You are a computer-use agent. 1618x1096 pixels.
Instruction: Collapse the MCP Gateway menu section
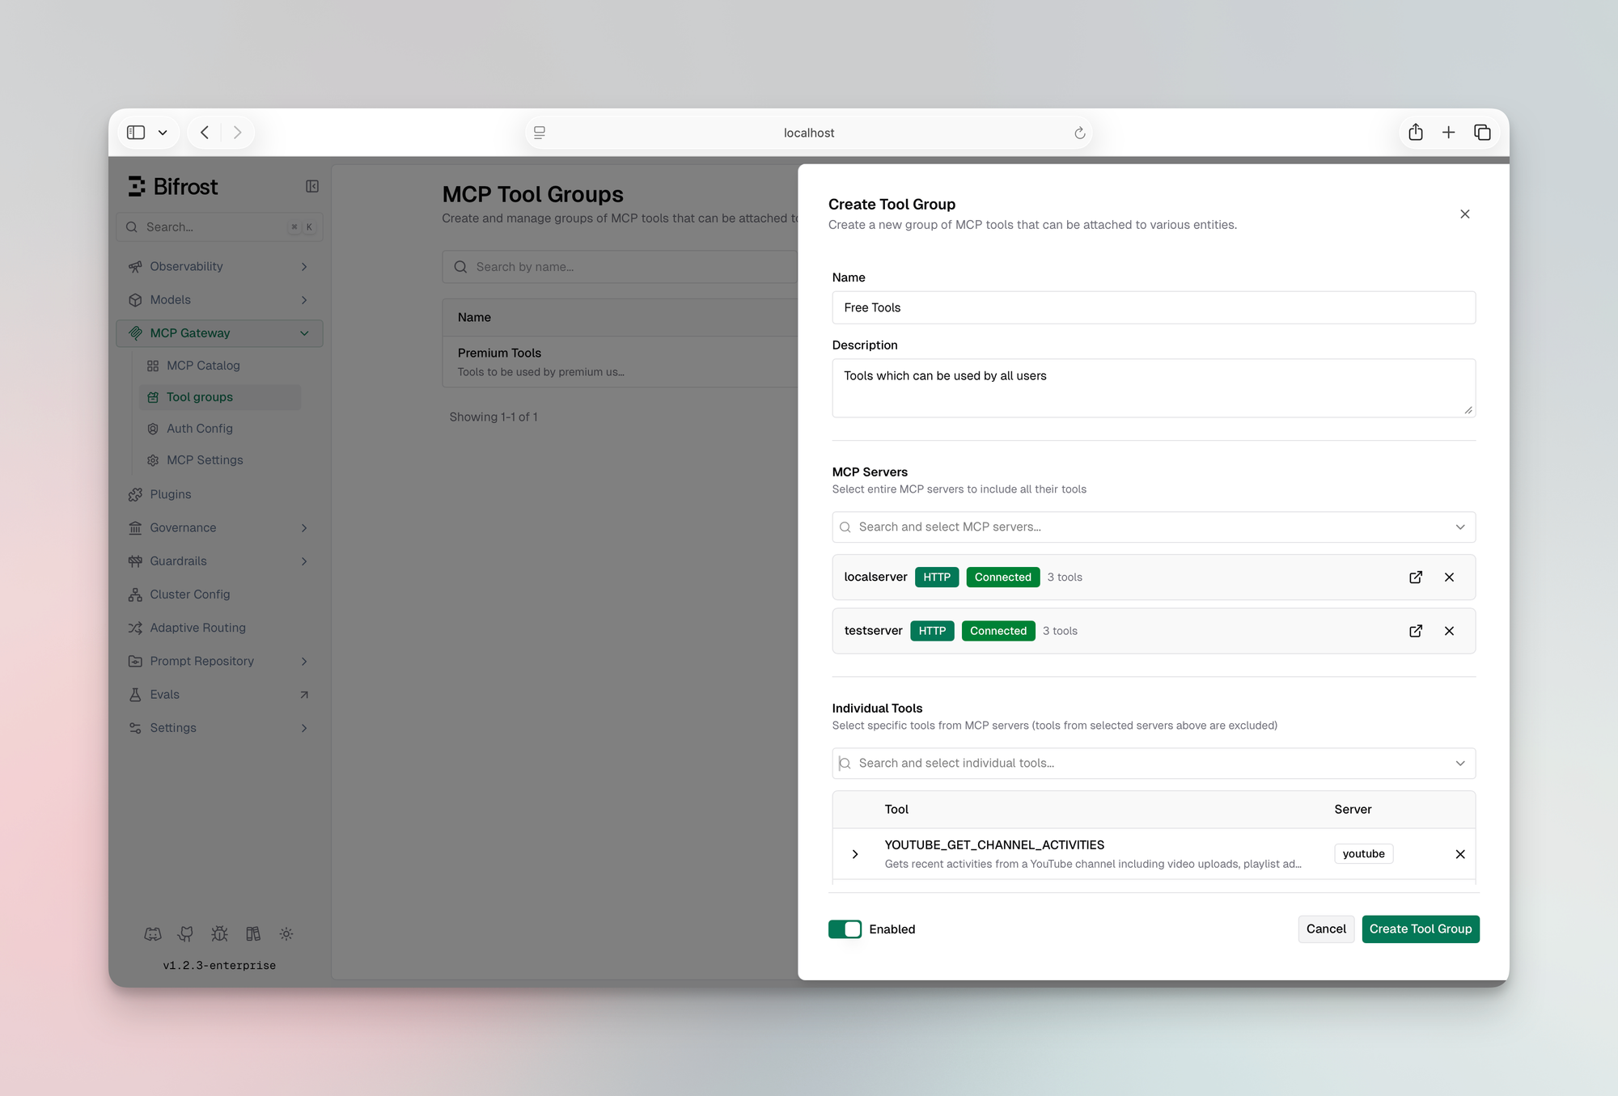(304, 333)
